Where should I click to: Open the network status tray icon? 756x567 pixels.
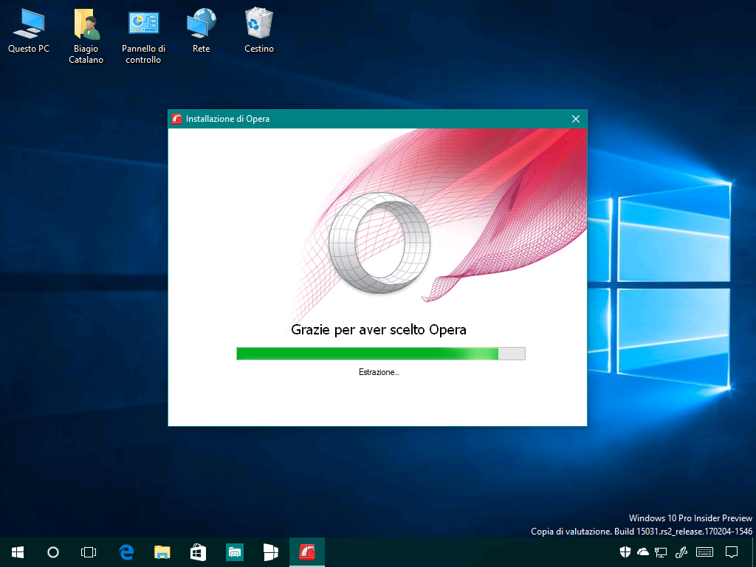click(661, 552)
